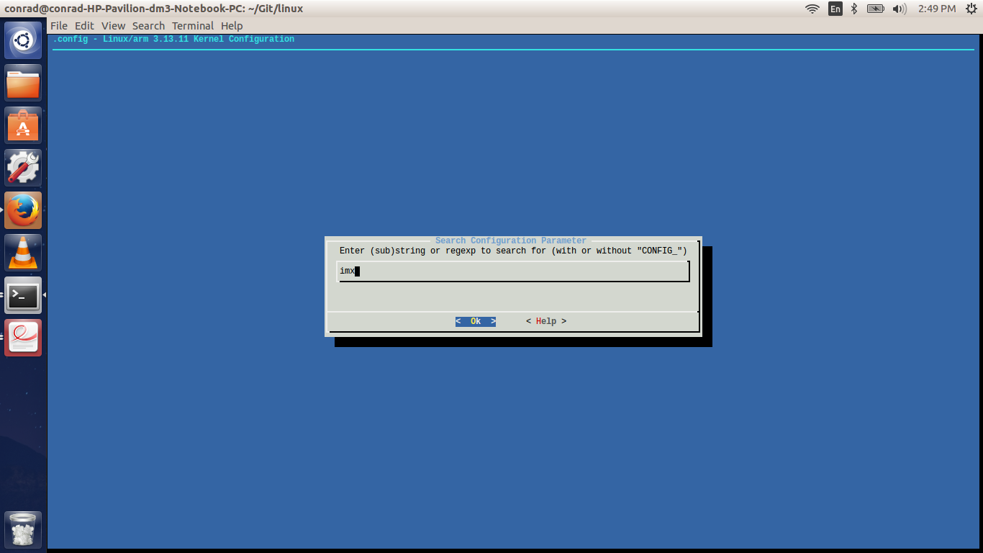Select the Terminal icon in the dock
Viewport: 983px width, 553px height.
tap(22, 295)
